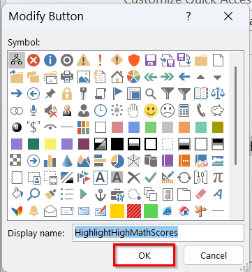The width and height of the screenshot is (252, 272).
Task: Select the pushpin symbol
Action: (x=50, y=94)
